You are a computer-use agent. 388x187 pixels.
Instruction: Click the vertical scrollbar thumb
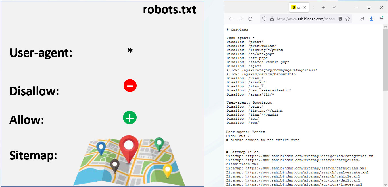click(x=385, y=60)
